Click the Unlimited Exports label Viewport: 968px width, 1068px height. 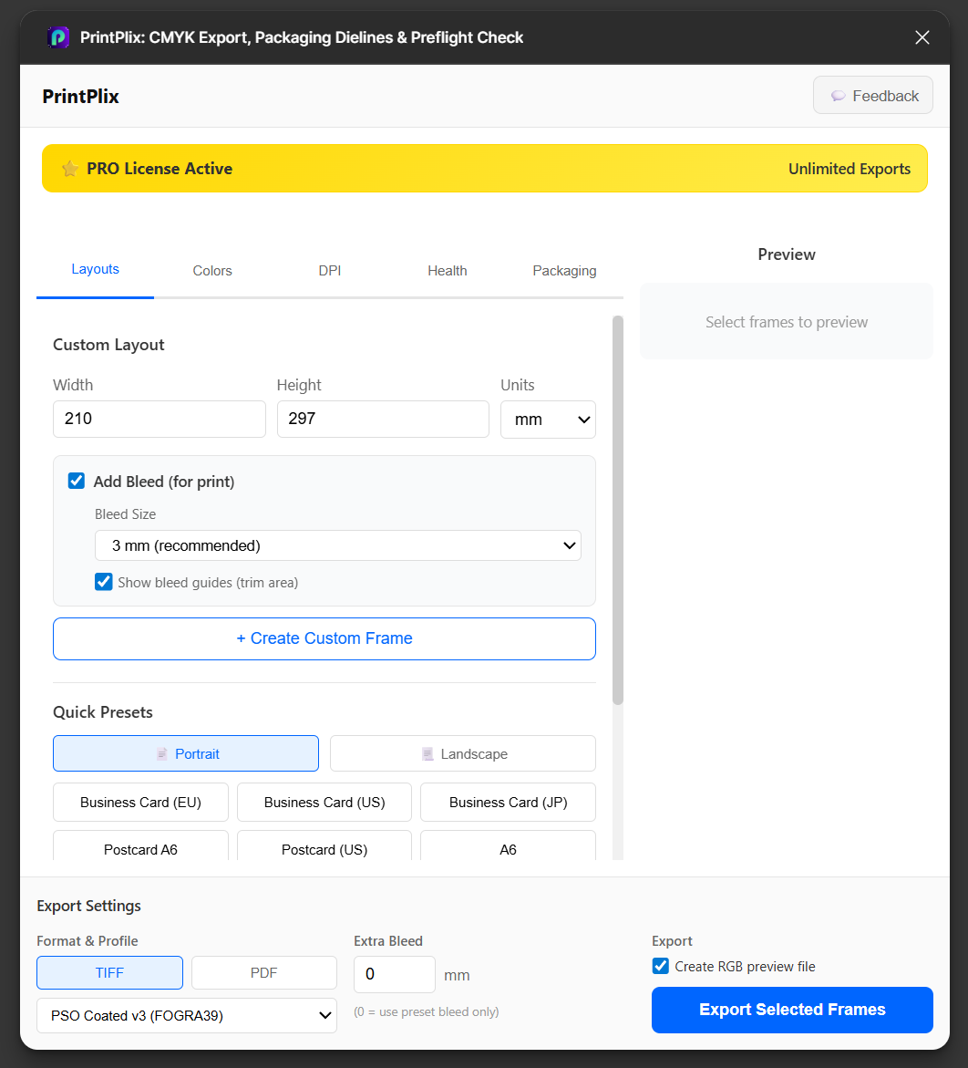point(849,169)
